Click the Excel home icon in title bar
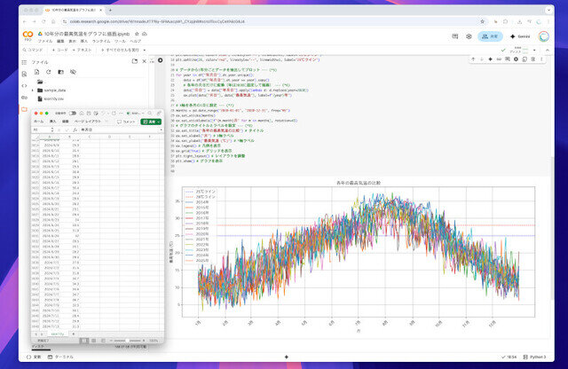Viewport: 568px width, 369px height. tap(82, 114)
